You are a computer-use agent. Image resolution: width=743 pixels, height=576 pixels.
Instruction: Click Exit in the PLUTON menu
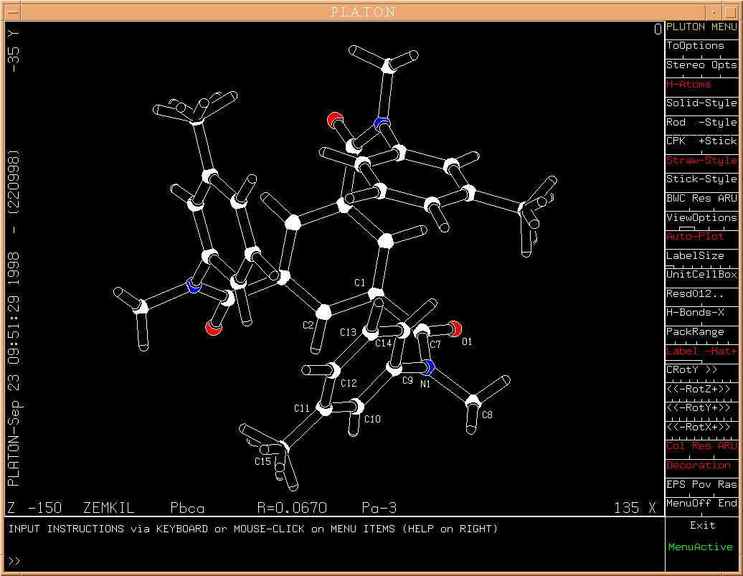702,525
